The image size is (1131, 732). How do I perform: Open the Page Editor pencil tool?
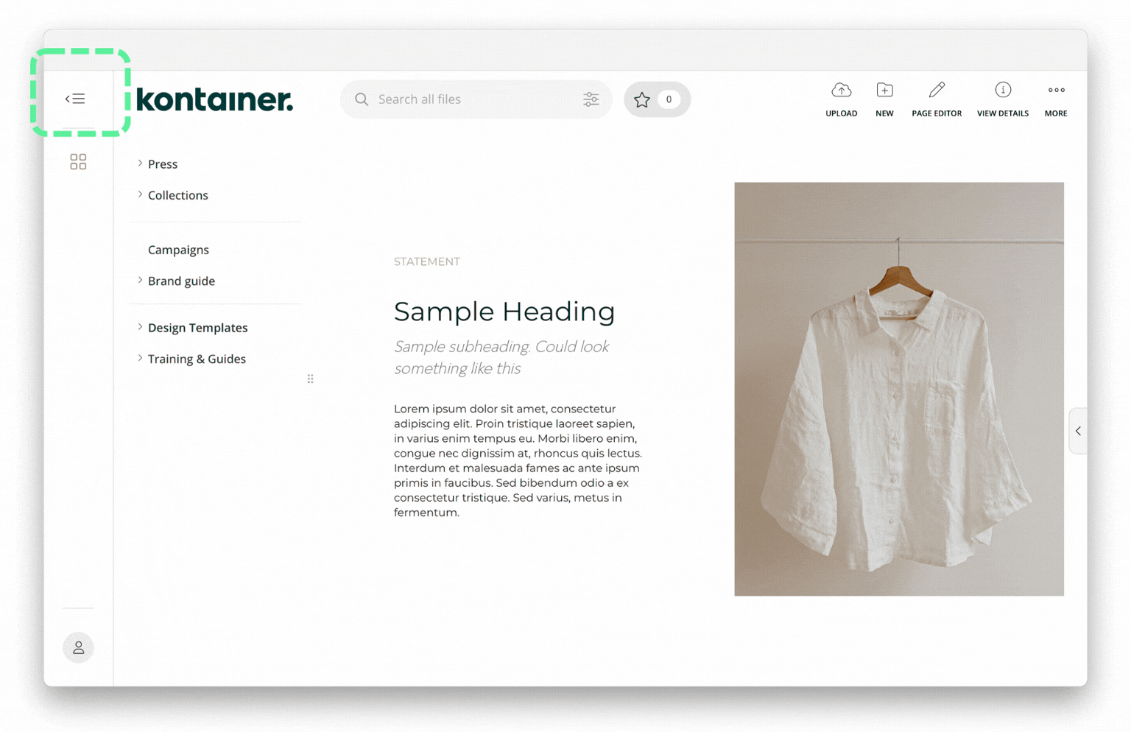tap(937, 91)
